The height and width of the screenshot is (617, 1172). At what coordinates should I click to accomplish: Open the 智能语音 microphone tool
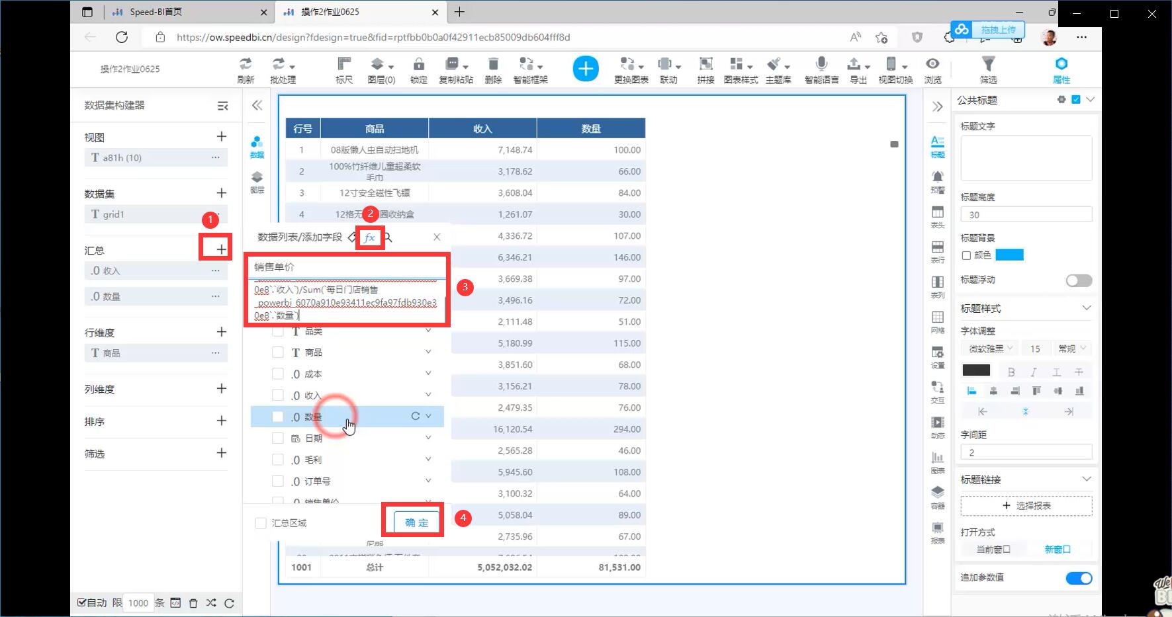821,64
